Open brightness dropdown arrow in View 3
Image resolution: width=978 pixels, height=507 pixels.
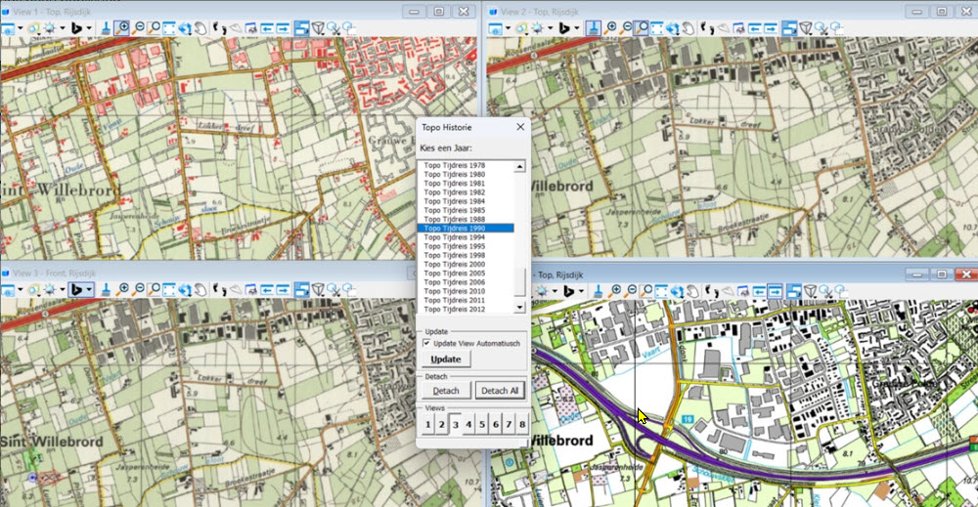pos(64,290)
